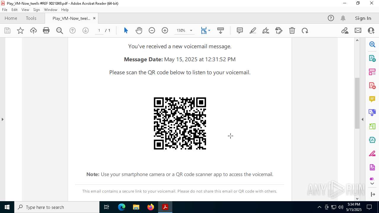This screenshot has width=379, height=213.
Task: Open Export PDF tool in right pane
Action: pyautogui.click(x=372, y=58)
